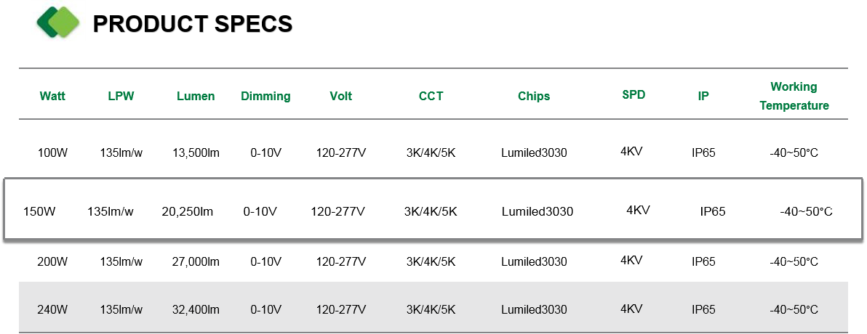This screenshot has width=867, height=334.
Task: Select the 240W cell in shaded row
Action: click(52, 310)
